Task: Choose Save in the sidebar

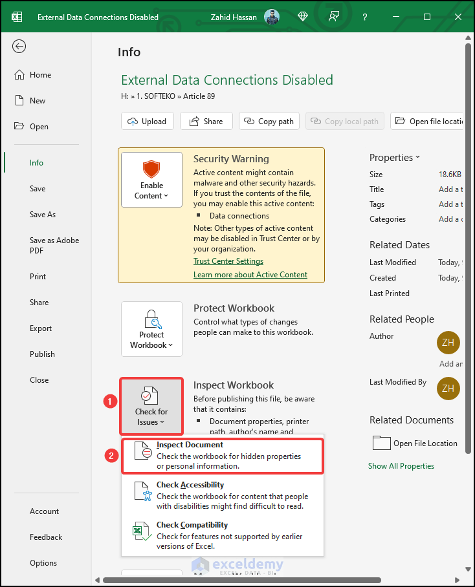Action: [38, 189]
